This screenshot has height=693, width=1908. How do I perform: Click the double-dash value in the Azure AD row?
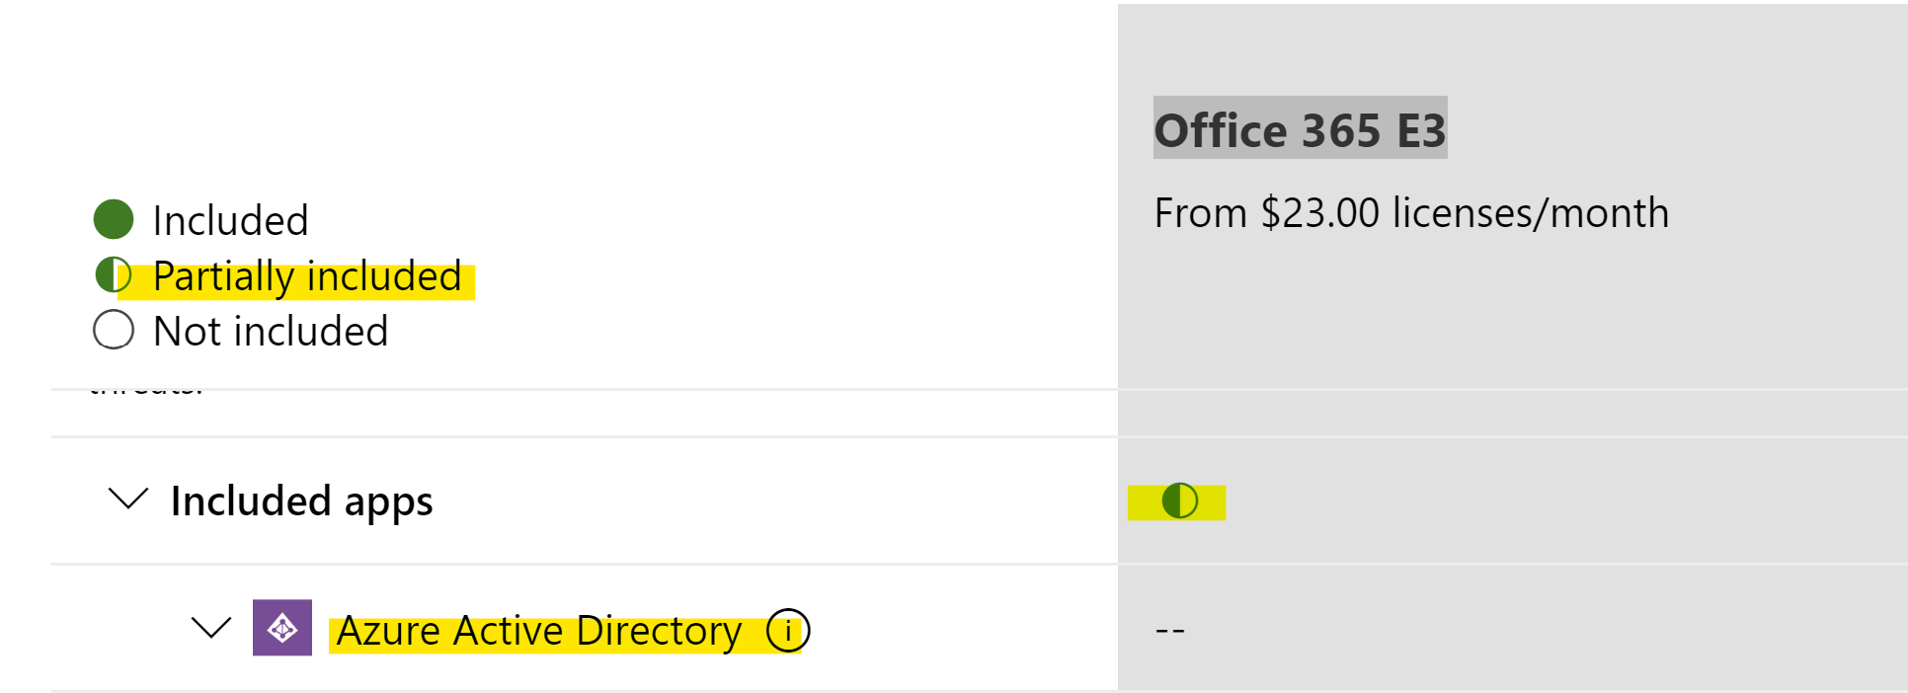(1170, 630)
